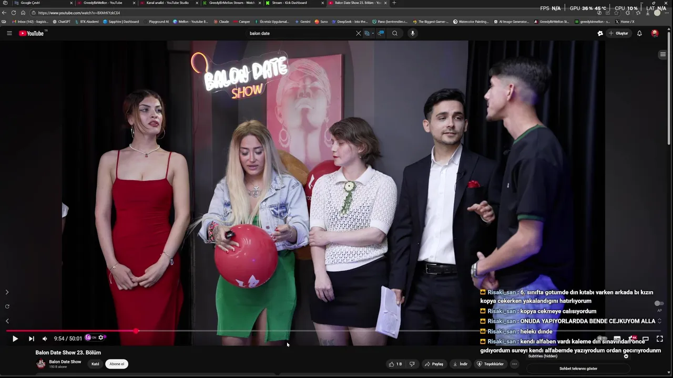Expand the Subtitles (hidden) chevron
This screenshot has height=378, width=673.
626,356
